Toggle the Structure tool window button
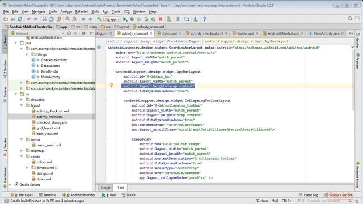Screen dimensions: 363x204 (x=5, y=69)
